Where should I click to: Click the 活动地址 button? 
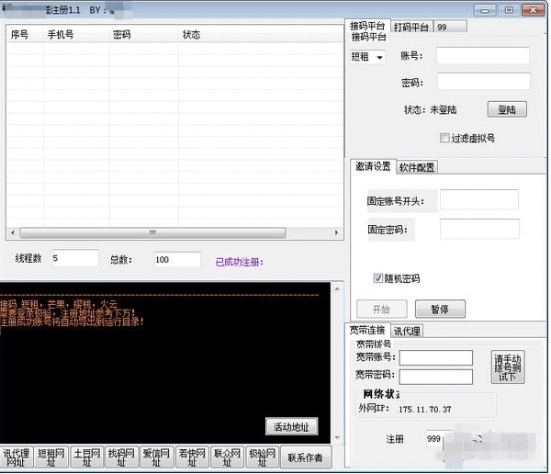pyautogui.click(x=292, y=426)
